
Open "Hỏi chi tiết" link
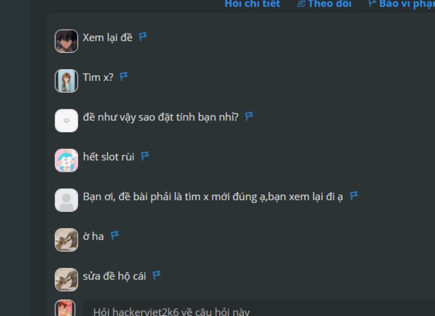252,4
